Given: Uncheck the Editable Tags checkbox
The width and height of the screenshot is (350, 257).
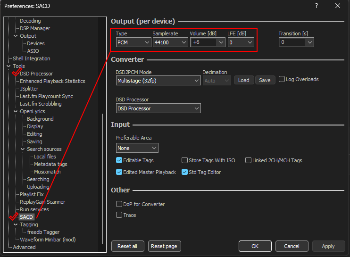Looking at the screenshot, I should [x=119, y=160].
